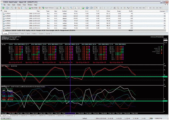The image size is (169, 120).
Task: Open the Charts menu
Action: pyautogui.click(x=19, y=5)
